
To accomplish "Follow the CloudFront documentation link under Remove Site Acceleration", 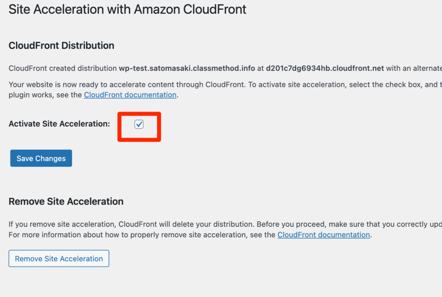I will [324, 234].
